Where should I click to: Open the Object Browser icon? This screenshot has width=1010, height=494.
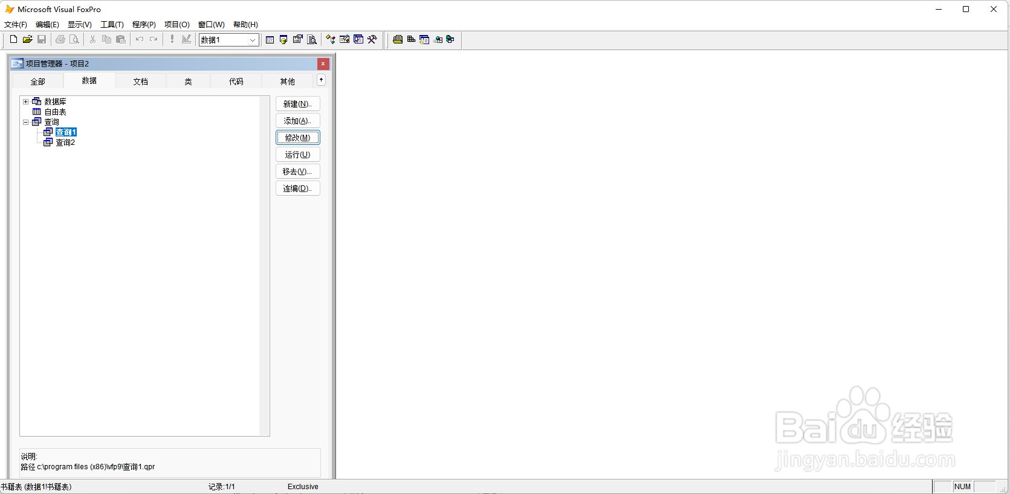345,39
